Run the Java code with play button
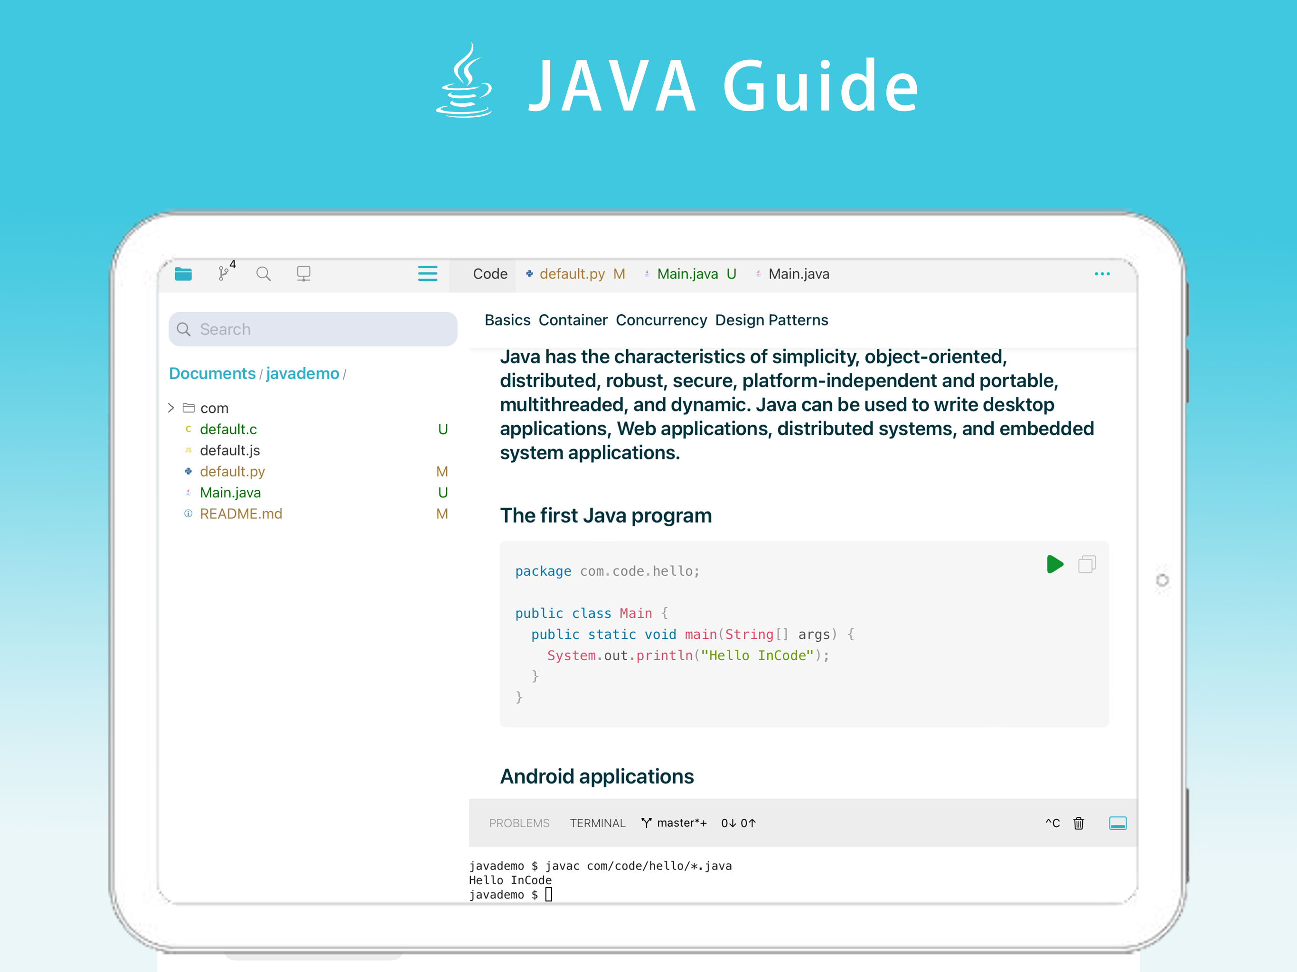Image resolution: width=1297 pixels, height=972 pixels. click(1054, 564)
